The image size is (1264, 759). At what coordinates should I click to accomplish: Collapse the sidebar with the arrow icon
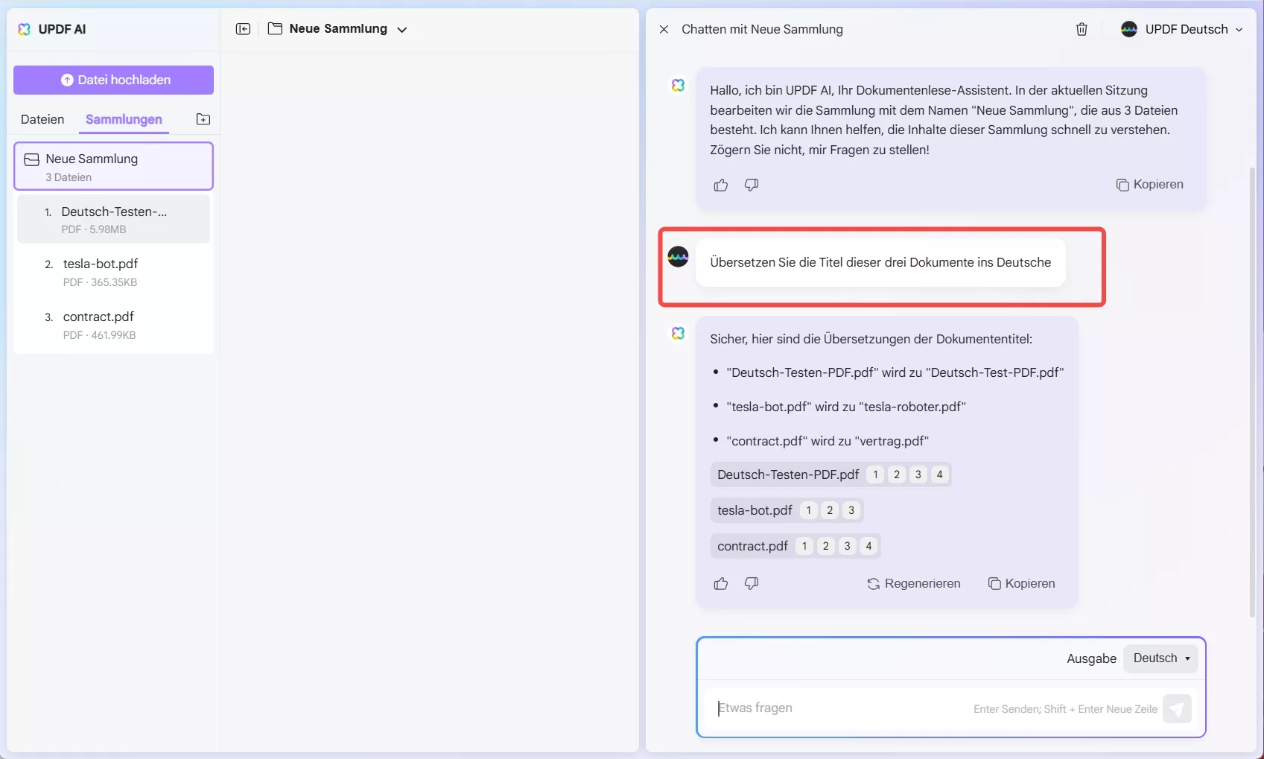(243, 29)
